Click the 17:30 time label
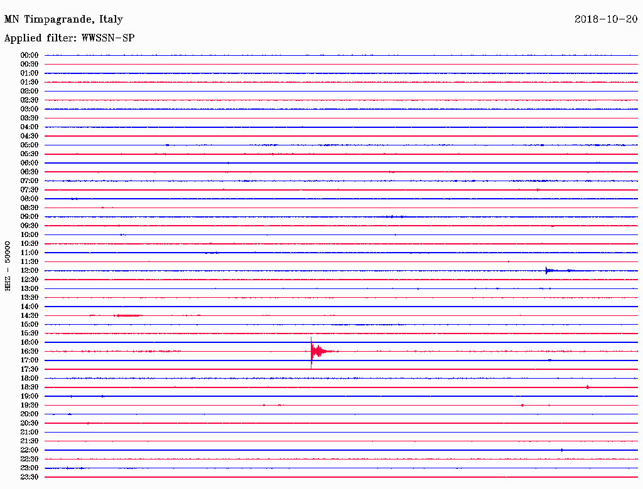The height and width of the screenshot is (489, 643). point(30,369)
